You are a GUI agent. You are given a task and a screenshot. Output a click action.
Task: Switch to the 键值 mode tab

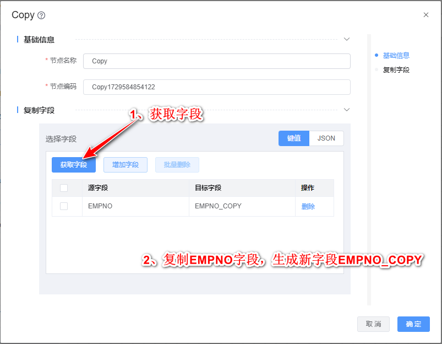[x=294, y=138]
